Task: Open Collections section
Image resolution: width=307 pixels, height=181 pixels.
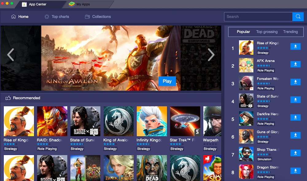Action: coord(98,17)
